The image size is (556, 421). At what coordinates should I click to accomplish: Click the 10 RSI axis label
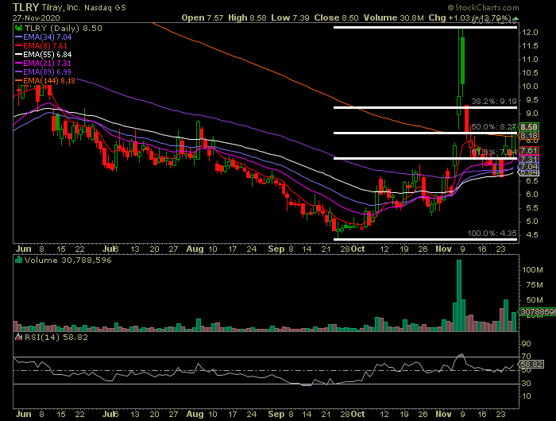(x=526, y=396)
